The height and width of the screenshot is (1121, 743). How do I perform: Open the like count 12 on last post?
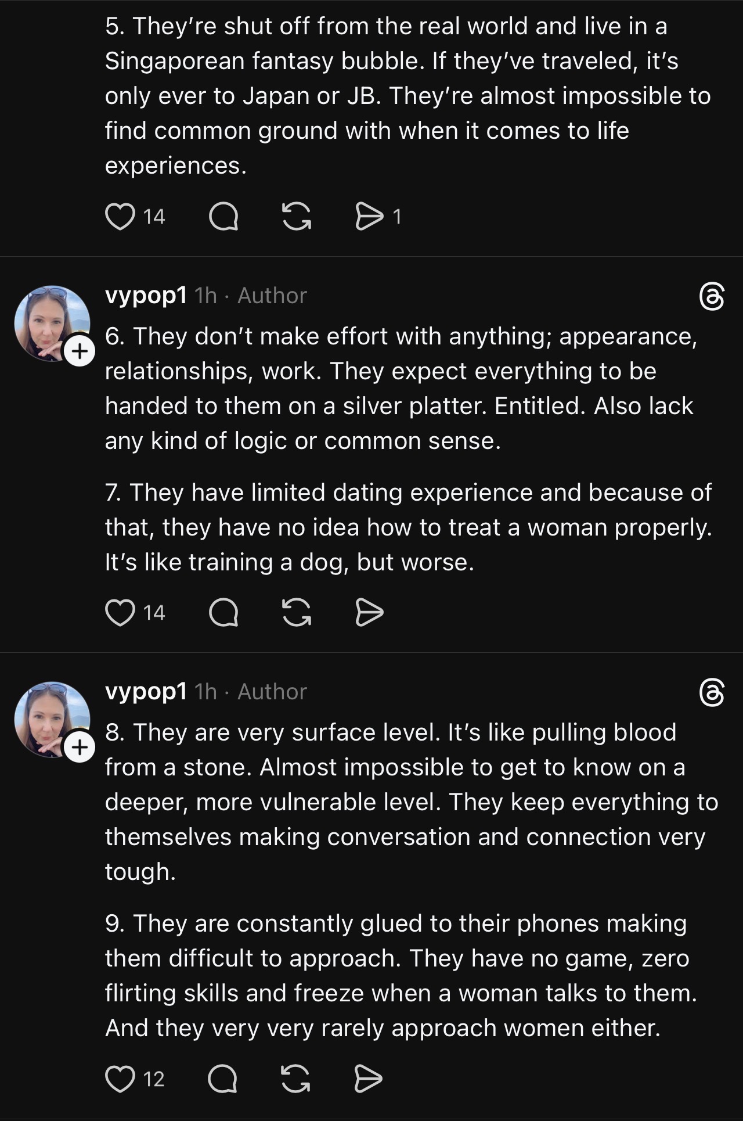click(154, 1079)
